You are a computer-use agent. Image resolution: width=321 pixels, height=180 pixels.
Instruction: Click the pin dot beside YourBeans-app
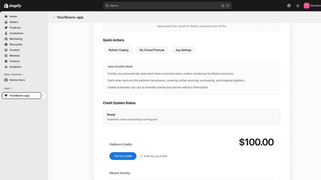(43, 96)
